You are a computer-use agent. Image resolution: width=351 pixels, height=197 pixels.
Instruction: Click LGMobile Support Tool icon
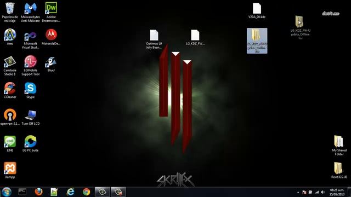(31, 66)
